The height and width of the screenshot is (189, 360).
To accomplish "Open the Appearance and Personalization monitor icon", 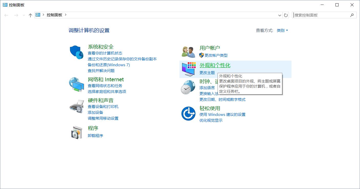I will tap(189, 69).
